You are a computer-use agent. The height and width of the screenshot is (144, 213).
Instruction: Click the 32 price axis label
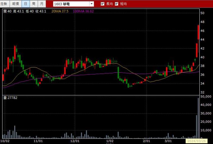[x=202, y=92]
